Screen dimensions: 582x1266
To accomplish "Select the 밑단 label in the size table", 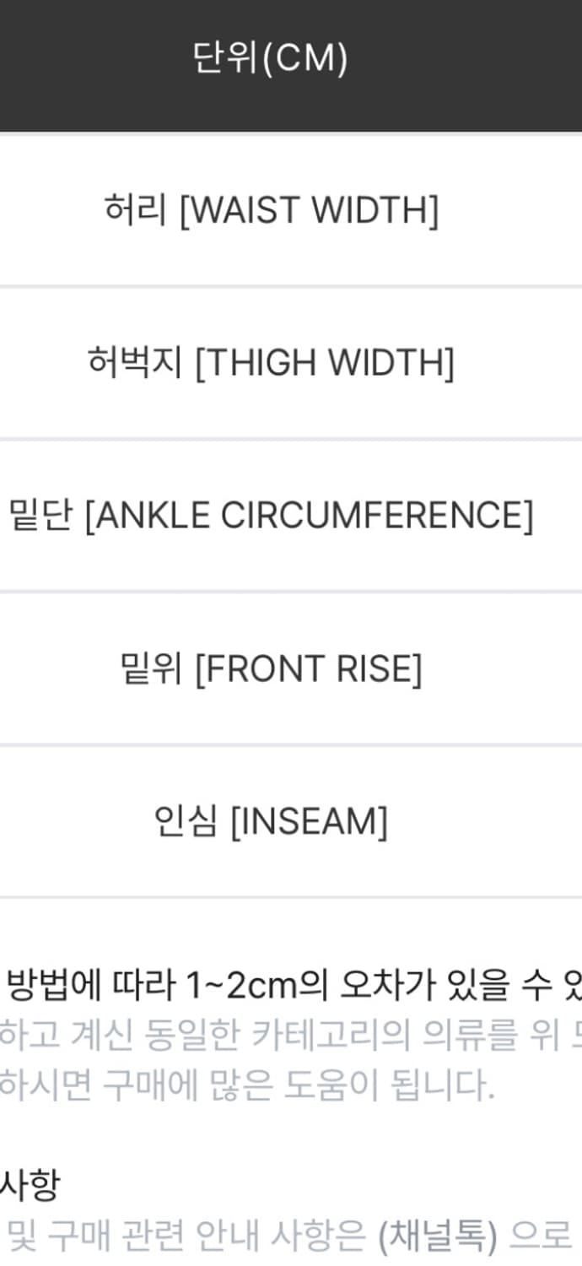I will pos(40,515).
